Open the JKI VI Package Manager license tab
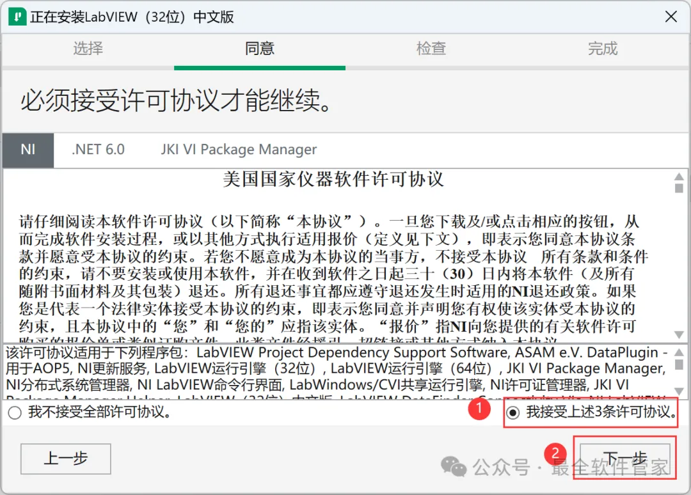This screenshot has width=691, height=495. (239, 150)
